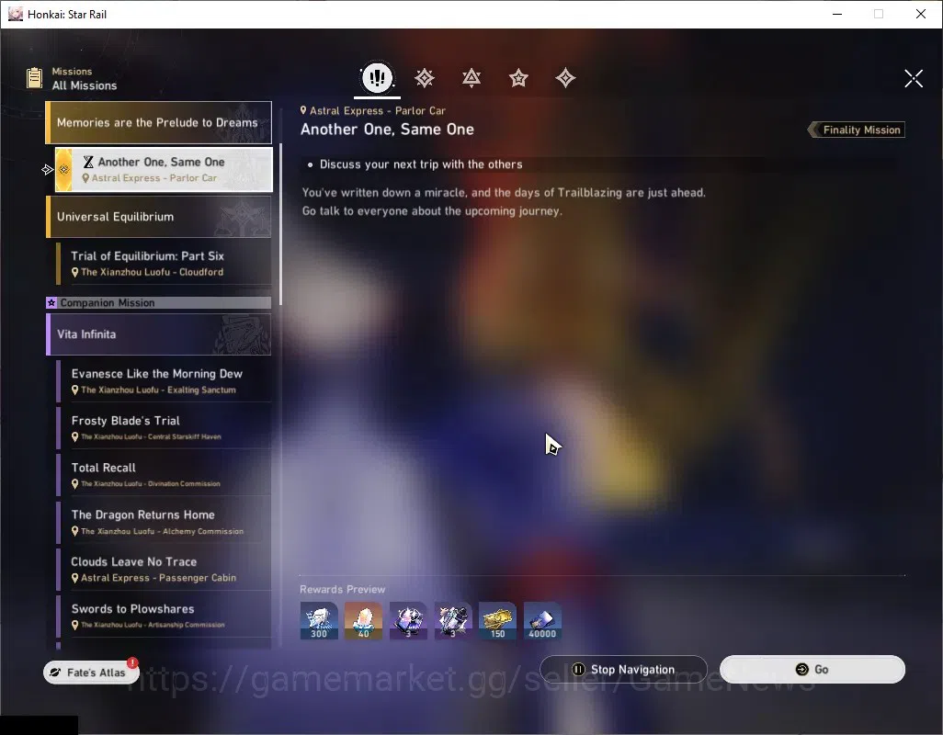
Task: Click the mission list scrollbar
Action: tap(280, 224)
